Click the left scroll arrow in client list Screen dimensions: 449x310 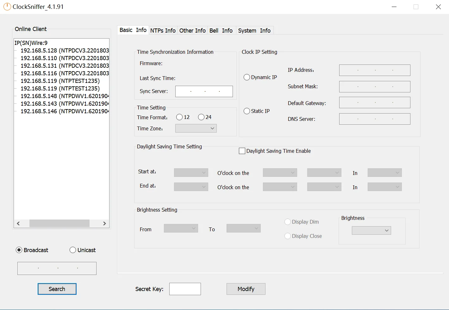18,224
